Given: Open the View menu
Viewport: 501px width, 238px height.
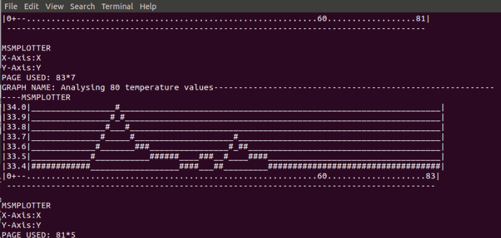Looking at the screenshot, I should click(x=54, y=6).
